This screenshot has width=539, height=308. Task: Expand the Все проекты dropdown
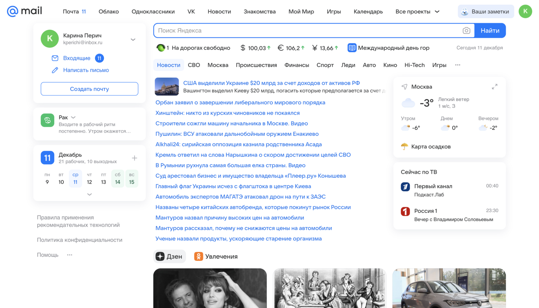417,12
